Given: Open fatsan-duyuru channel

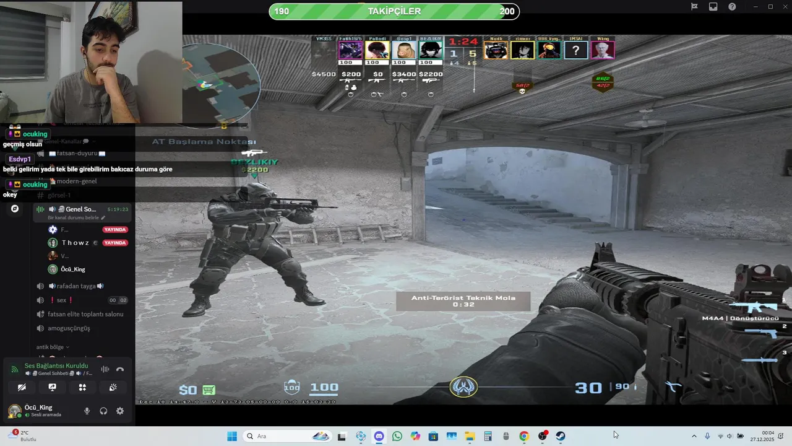Looking at the screenshot, I should pos(77,154).
